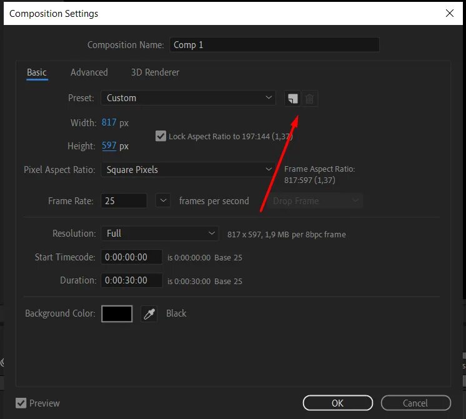Toggle the Preview checkbox
Viewport: 466px width, 419px height.
pos(21,403)
